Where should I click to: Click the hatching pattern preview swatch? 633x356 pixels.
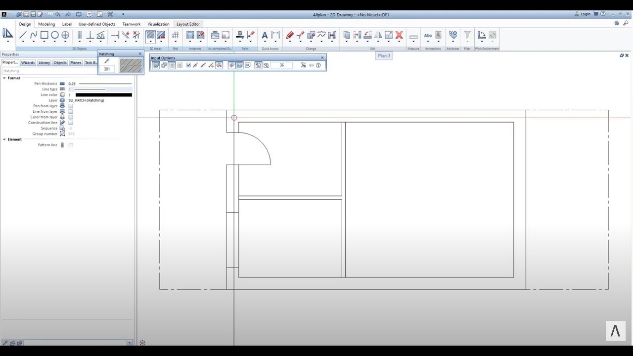131,65
